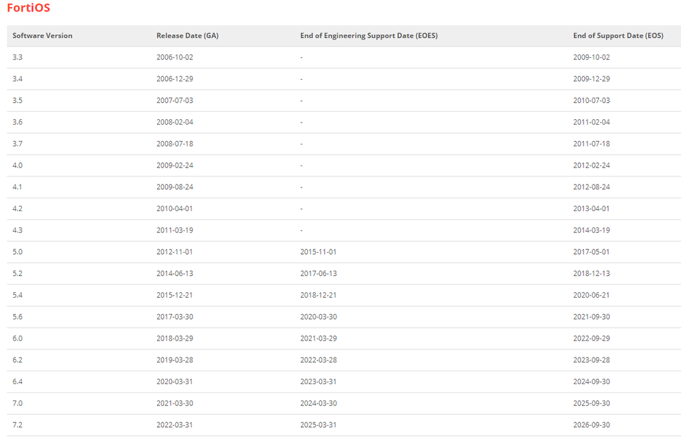Click release date 2008-07-18 for version 3.7
The width and height of the screenshot is (681, 438).
point(175,144)
